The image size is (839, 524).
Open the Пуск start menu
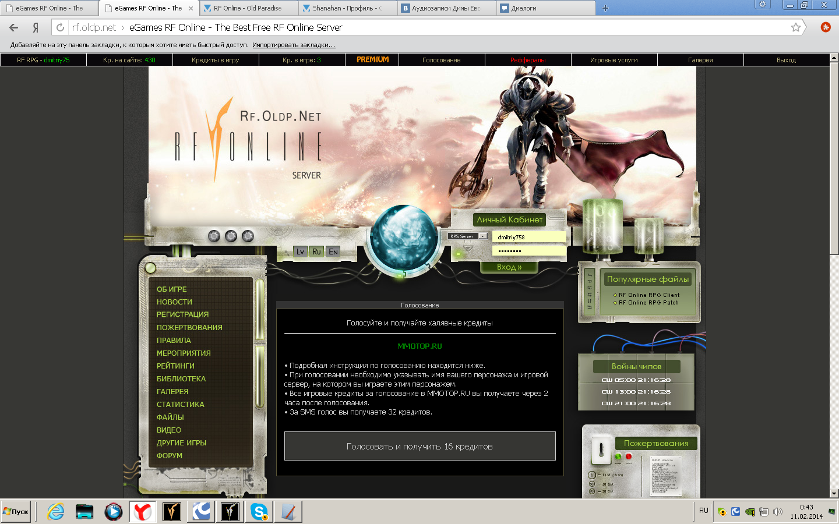[16, 512]
